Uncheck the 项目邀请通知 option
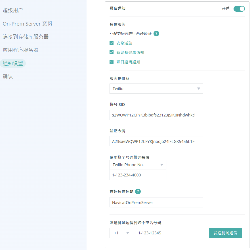This screenshot has height=250, width=252. click(112, 62)
